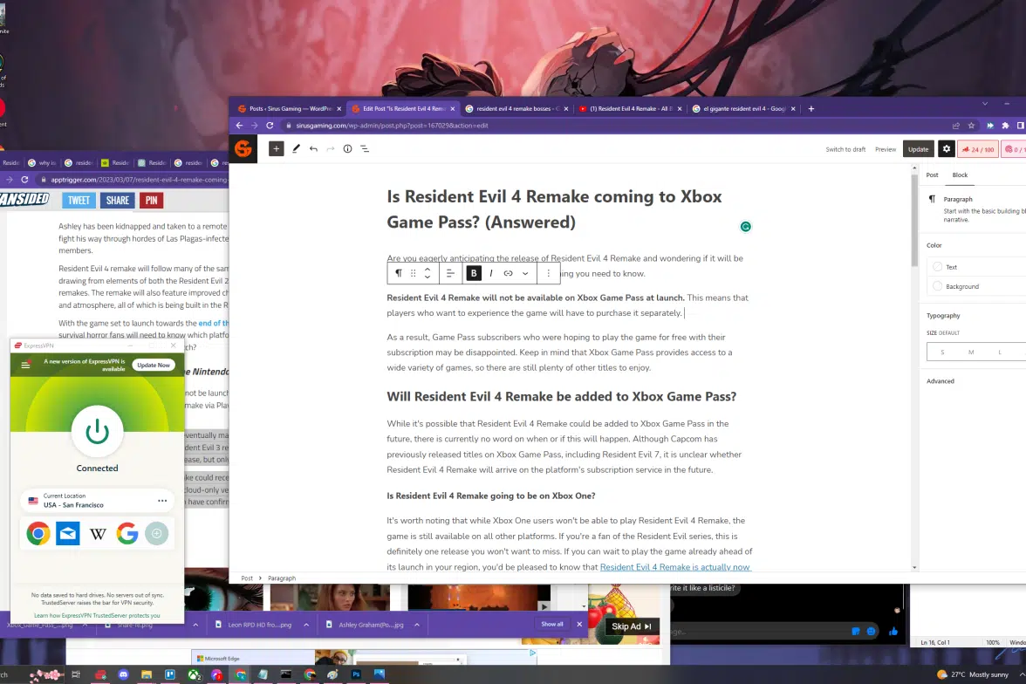Click the SHARE button on background page
Screen dimensions: 1026x684
click(x=118, y=201)
